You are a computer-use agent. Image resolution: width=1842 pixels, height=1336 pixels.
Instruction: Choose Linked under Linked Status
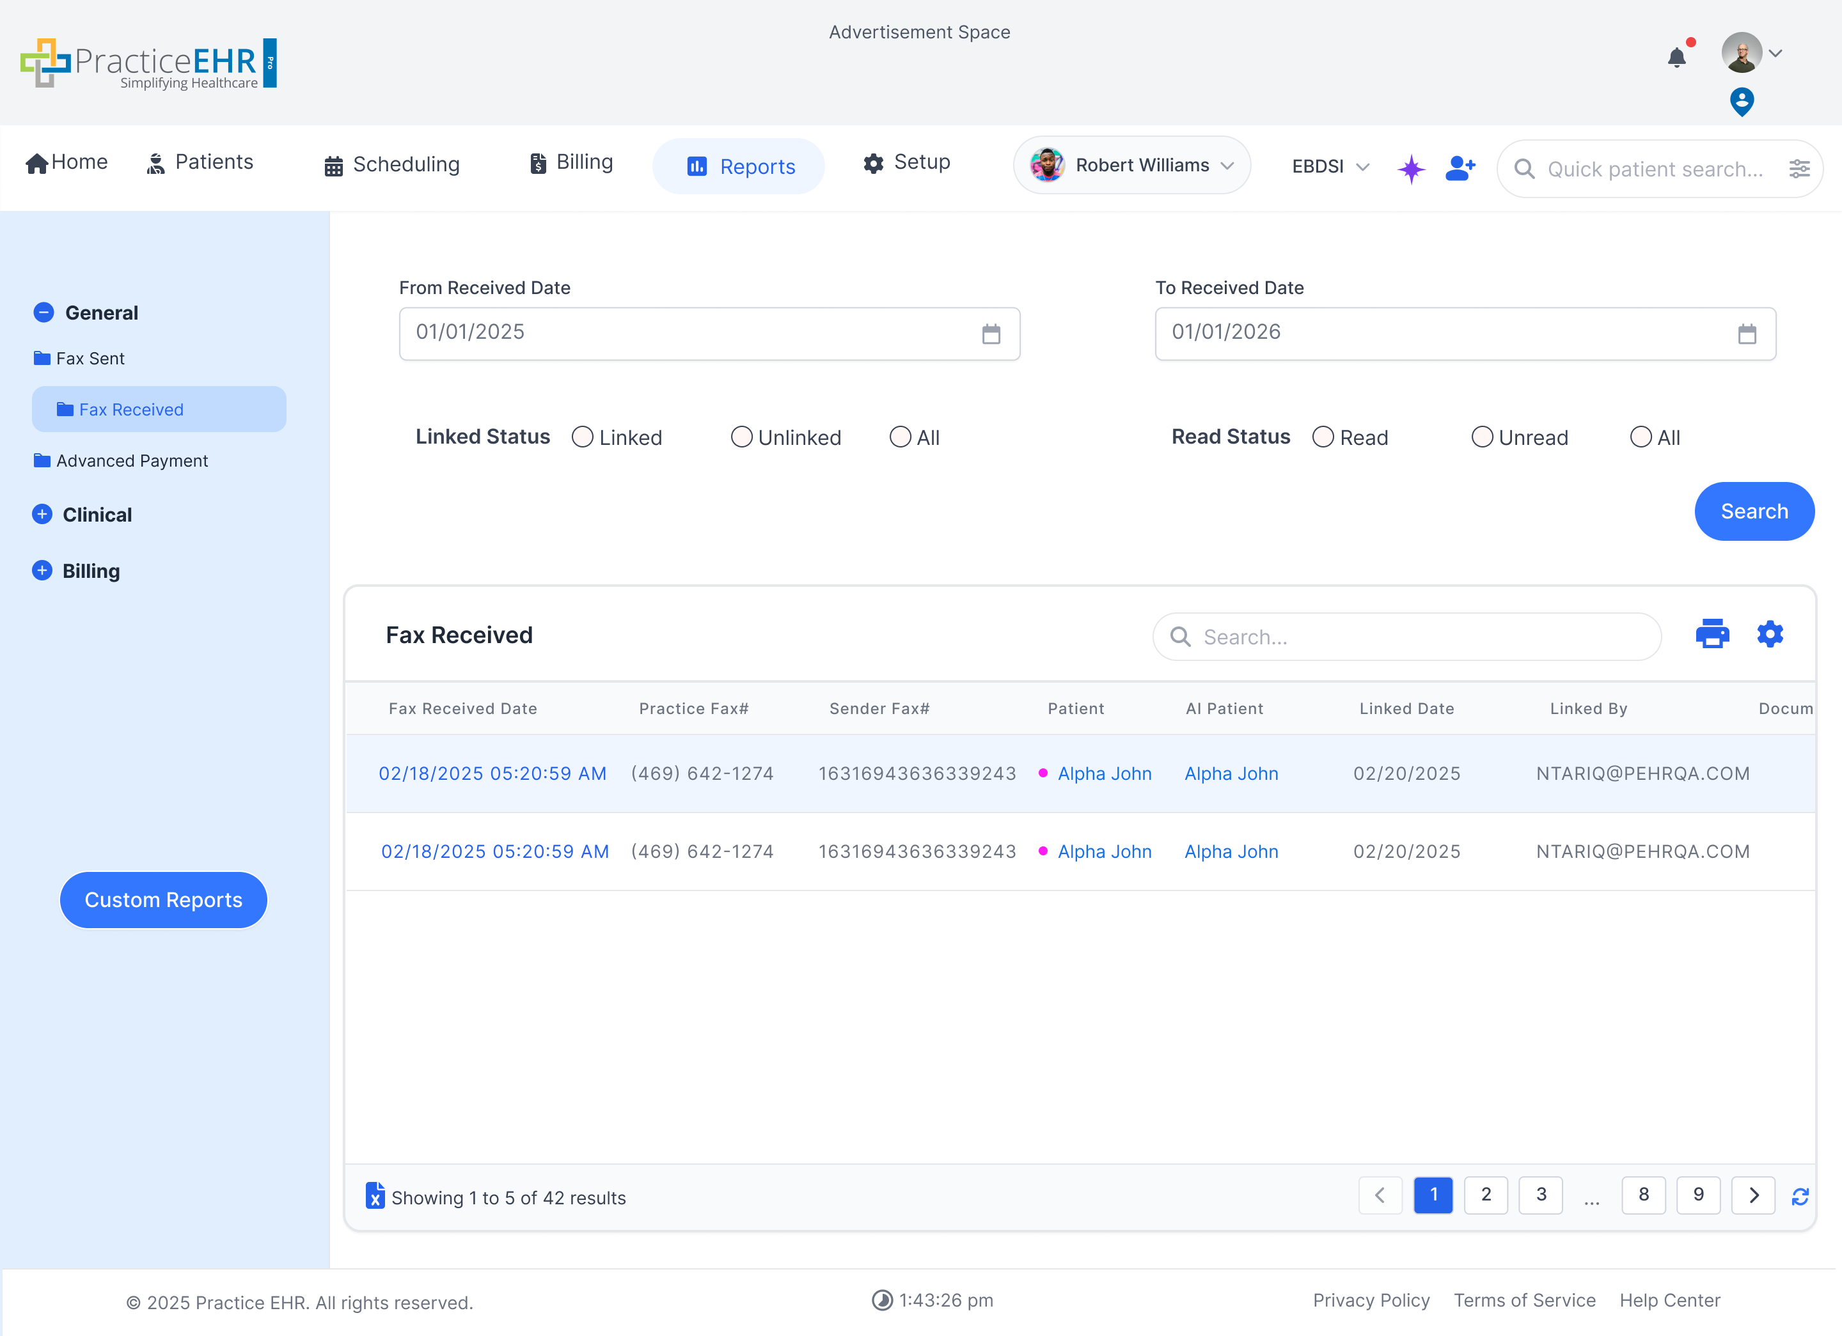click(x=582, y=437)
